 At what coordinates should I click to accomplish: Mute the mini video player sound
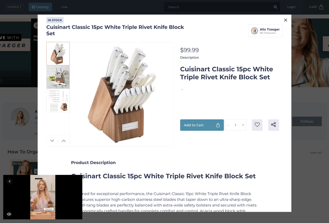click(x=9, y=214)
